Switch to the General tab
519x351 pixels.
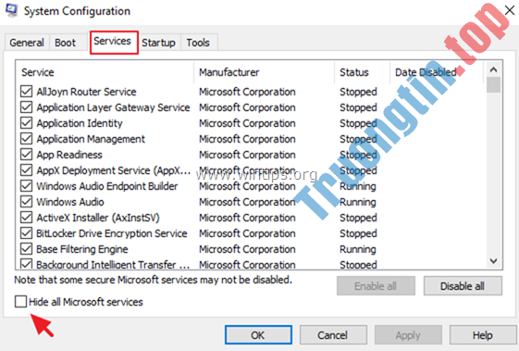coord(27,43)
